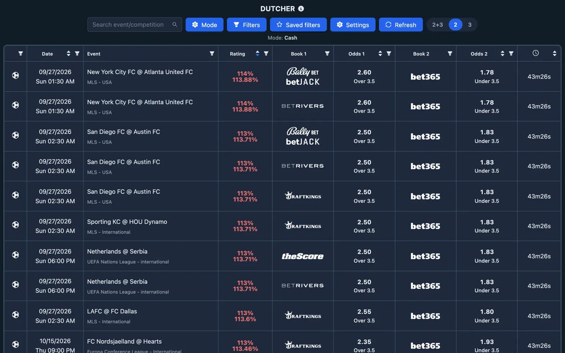
Task: Click theScore logo in the Netherlands row
Action: [303, 256]
